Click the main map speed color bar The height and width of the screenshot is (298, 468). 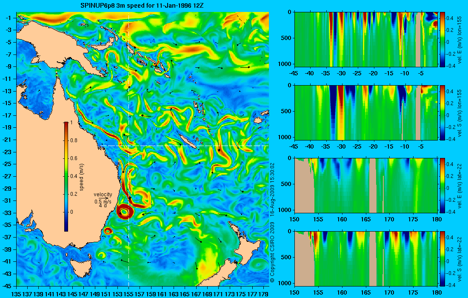coord(66,177)
